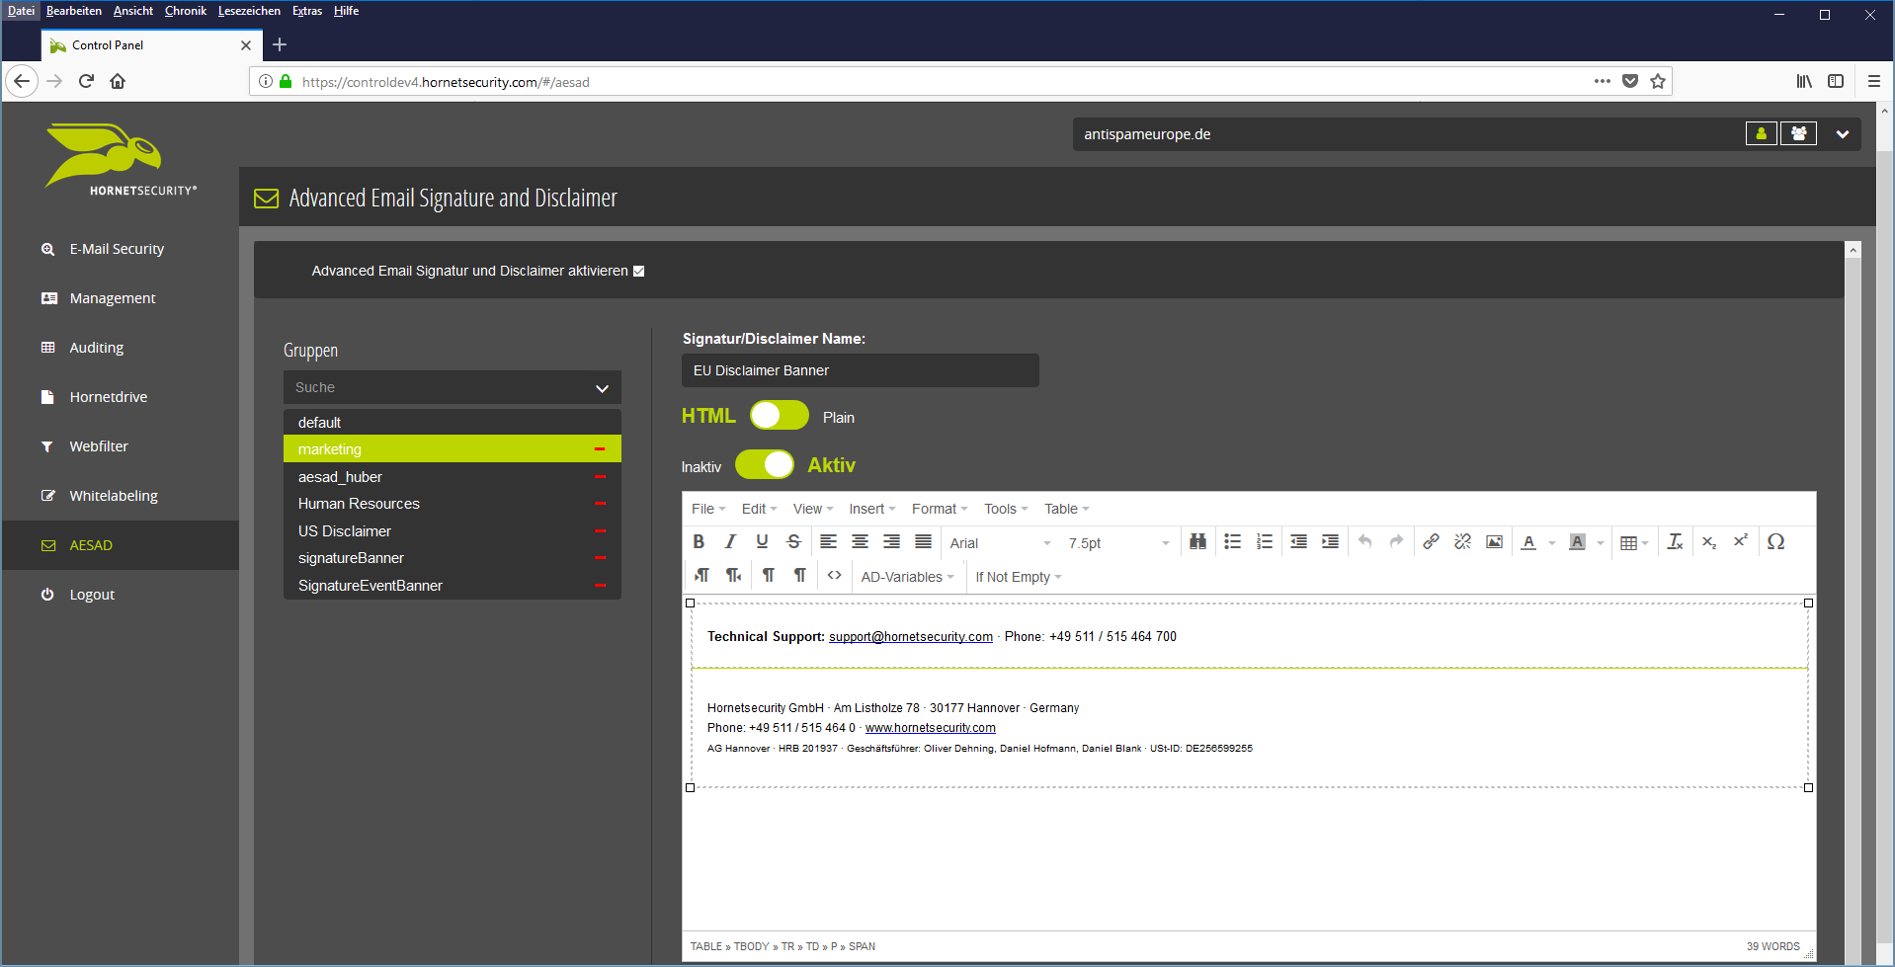Insert a special character (omega icon)
This screenshot has height=967, width=1895.
[1775, 541]
